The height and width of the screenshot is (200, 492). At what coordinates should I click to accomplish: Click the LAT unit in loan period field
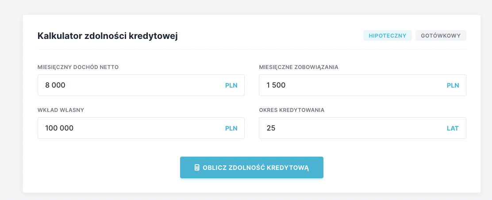pyautogui.click(x=453, y=128)
